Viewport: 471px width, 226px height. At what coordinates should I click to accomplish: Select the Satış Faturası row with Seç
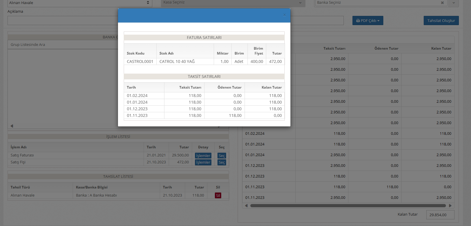[222, 156]
